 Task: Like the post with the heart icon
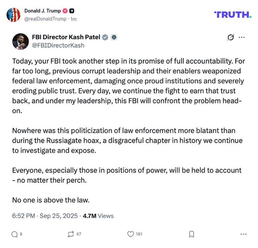(131, 234)
